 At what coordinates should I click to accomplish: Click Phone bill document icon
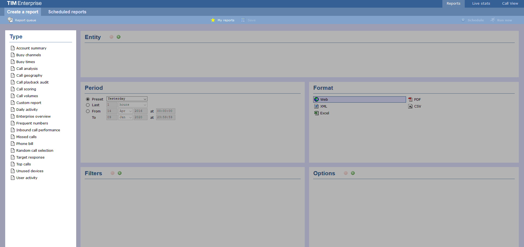[13, 144]
